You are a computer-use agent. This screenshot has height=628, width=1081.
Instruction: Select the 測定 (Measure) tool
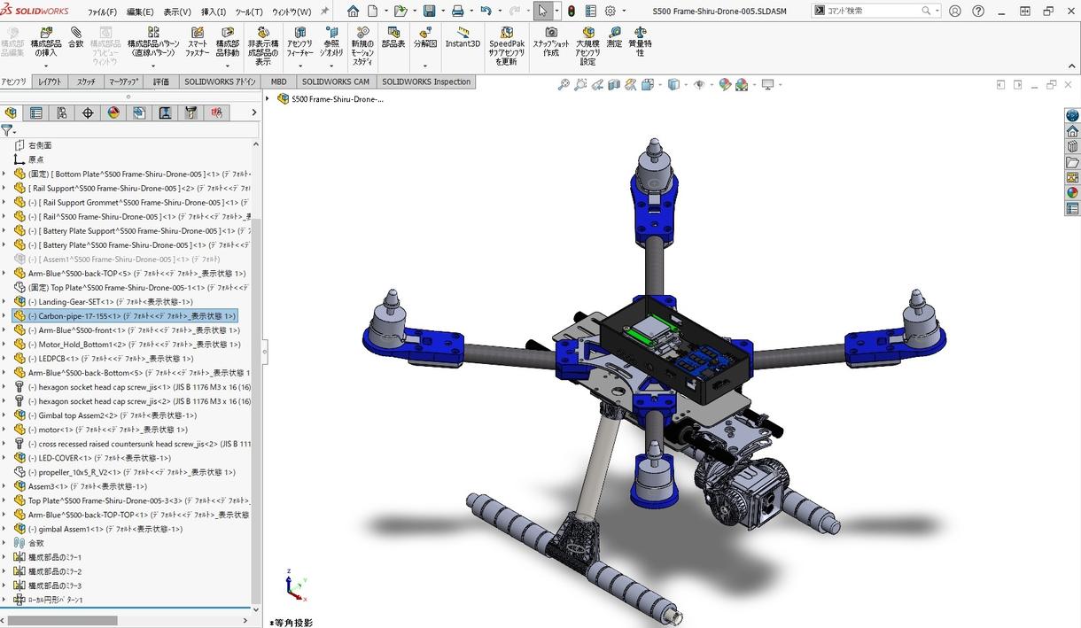pyautogui.click(x=615, y=40)
